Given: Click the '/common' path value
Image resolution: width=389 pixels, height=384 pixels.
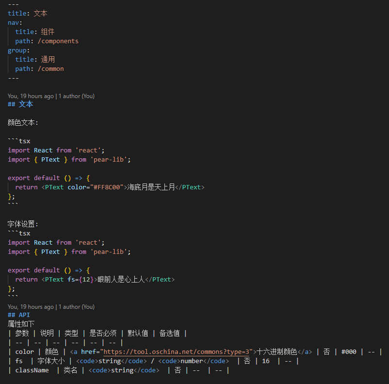Looking at the screenshot, I should click(x=51, y=69).
